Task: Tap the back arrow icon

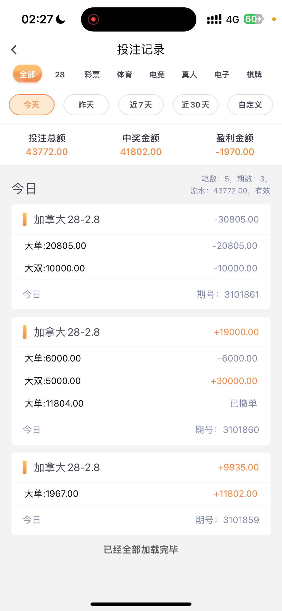Action: [x=14, y=50]
